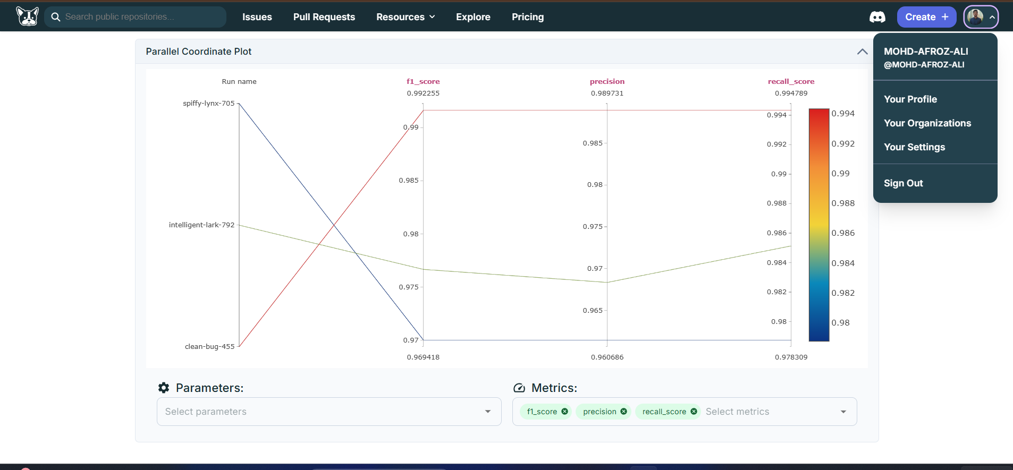Toggle the user avatar menu
Screen dimensions: 1013x470
[981, 17]
